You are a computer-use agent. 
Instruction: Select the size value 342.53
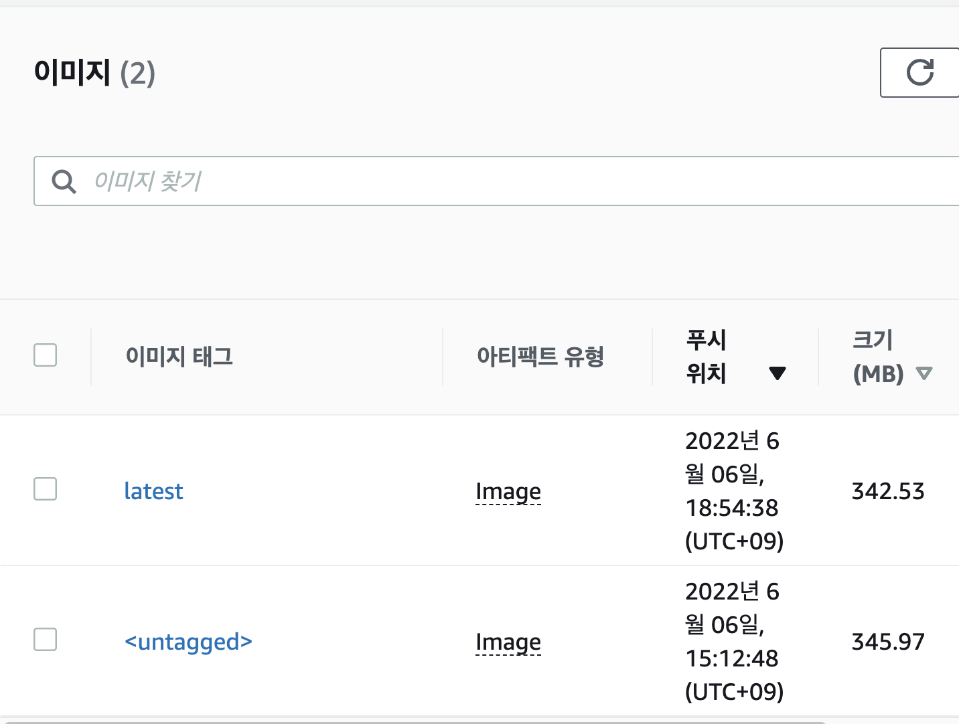888,491
